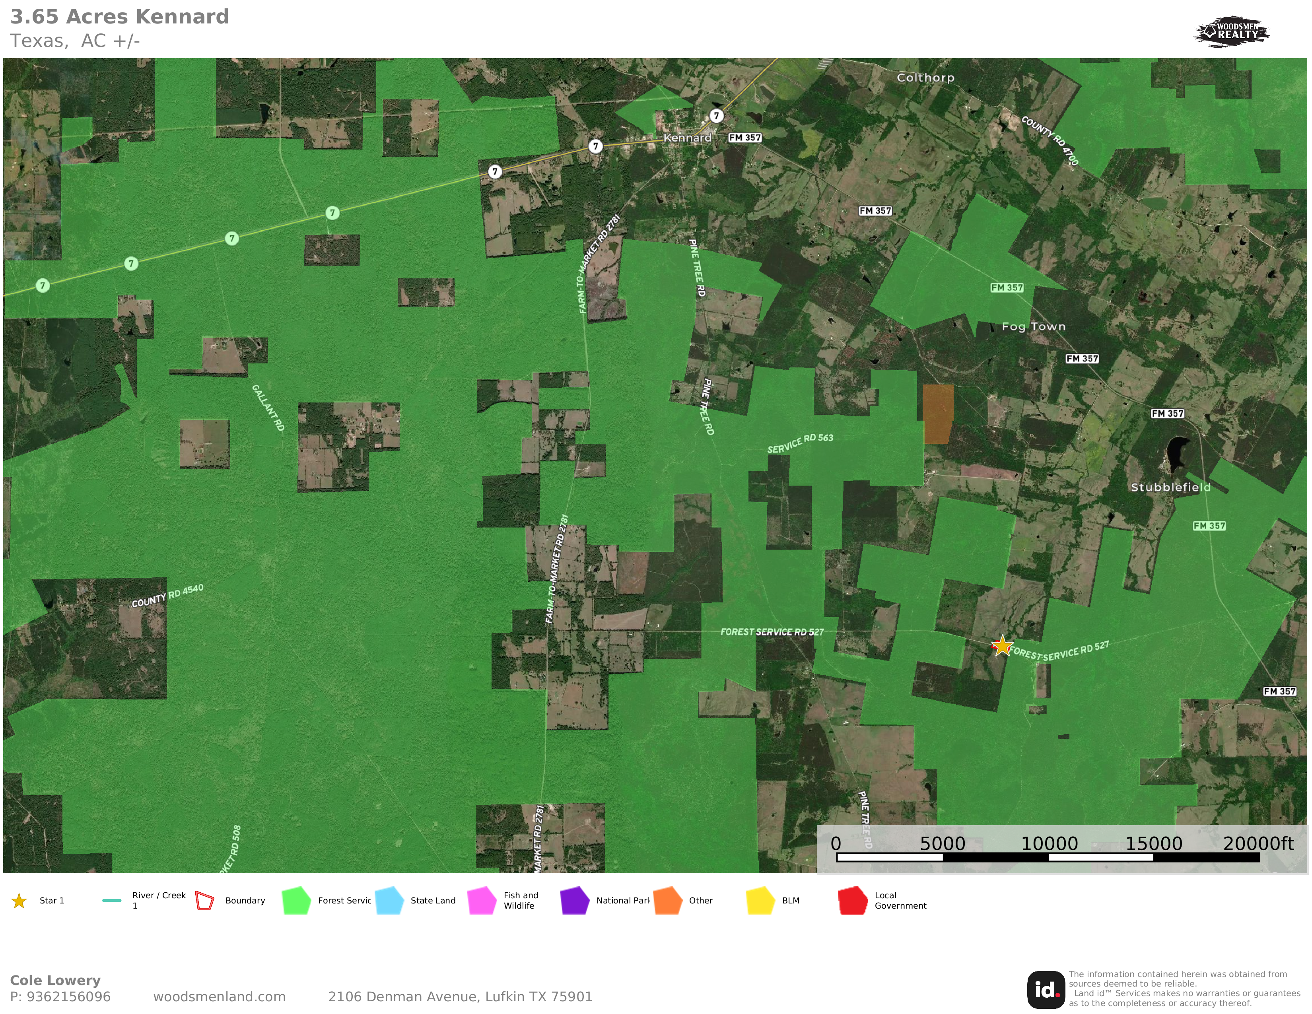Click the purple National Park swatch
Image resolution: width=1312 pixels, height=1014 pixels.
coord(574,900)
